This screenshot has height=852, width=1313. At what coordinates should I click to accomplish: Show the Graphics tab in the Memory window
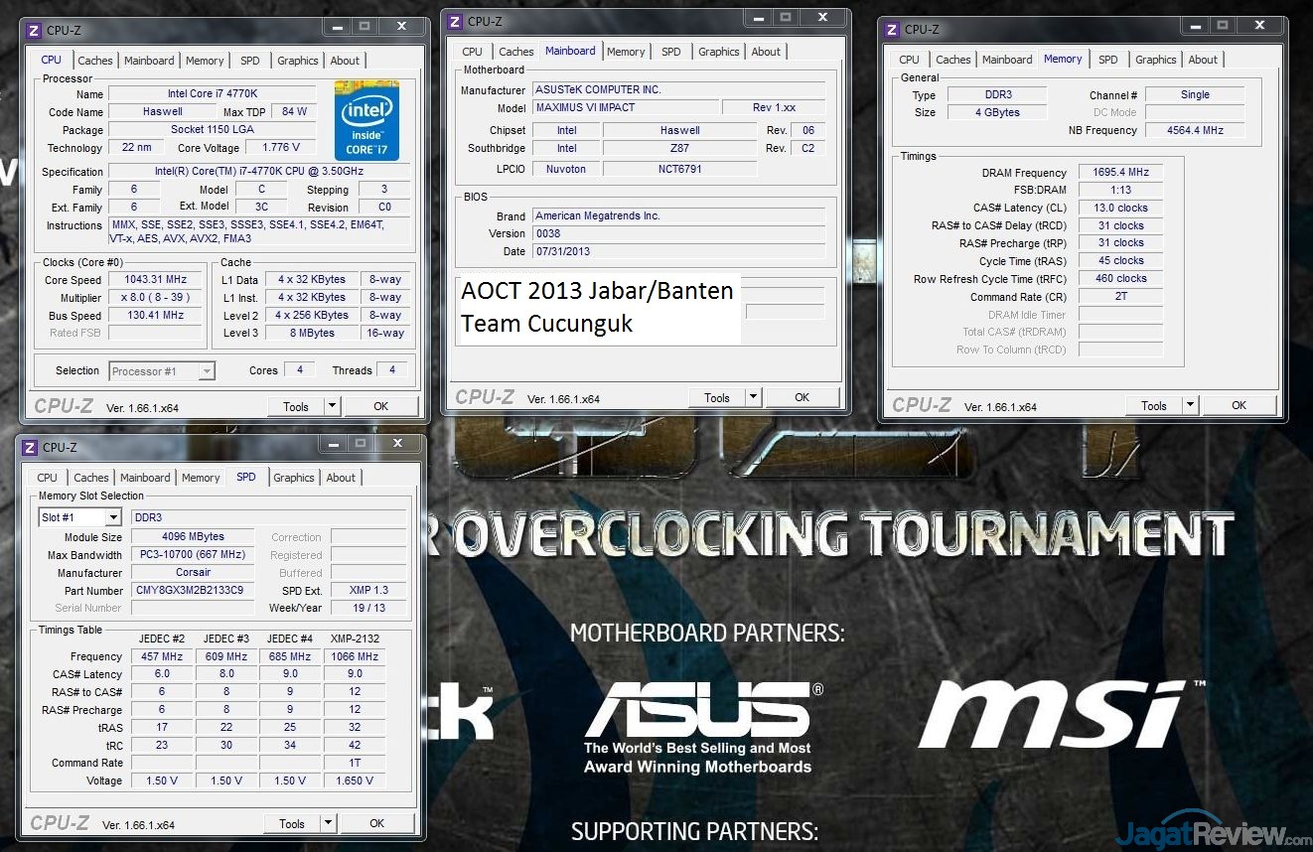click(1156, 60)
